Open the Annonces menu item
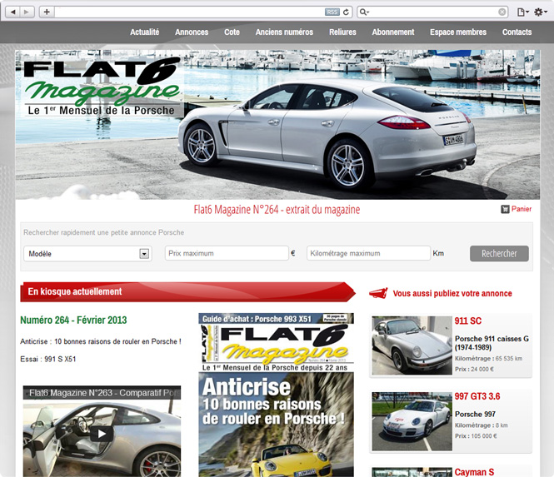 click(192, 32)
